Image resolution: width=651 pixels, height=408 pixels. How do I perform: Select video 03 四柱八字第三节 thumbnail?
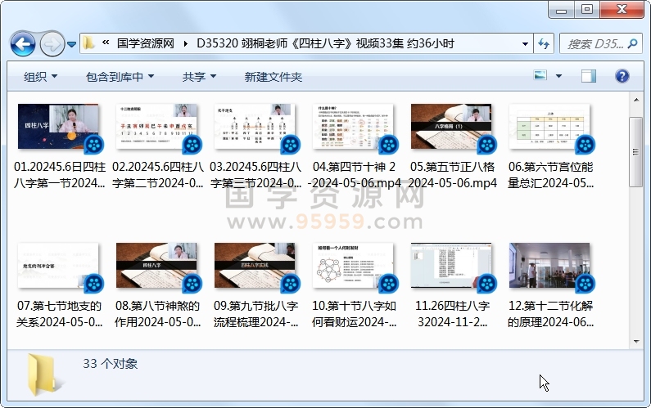(255, 127)
